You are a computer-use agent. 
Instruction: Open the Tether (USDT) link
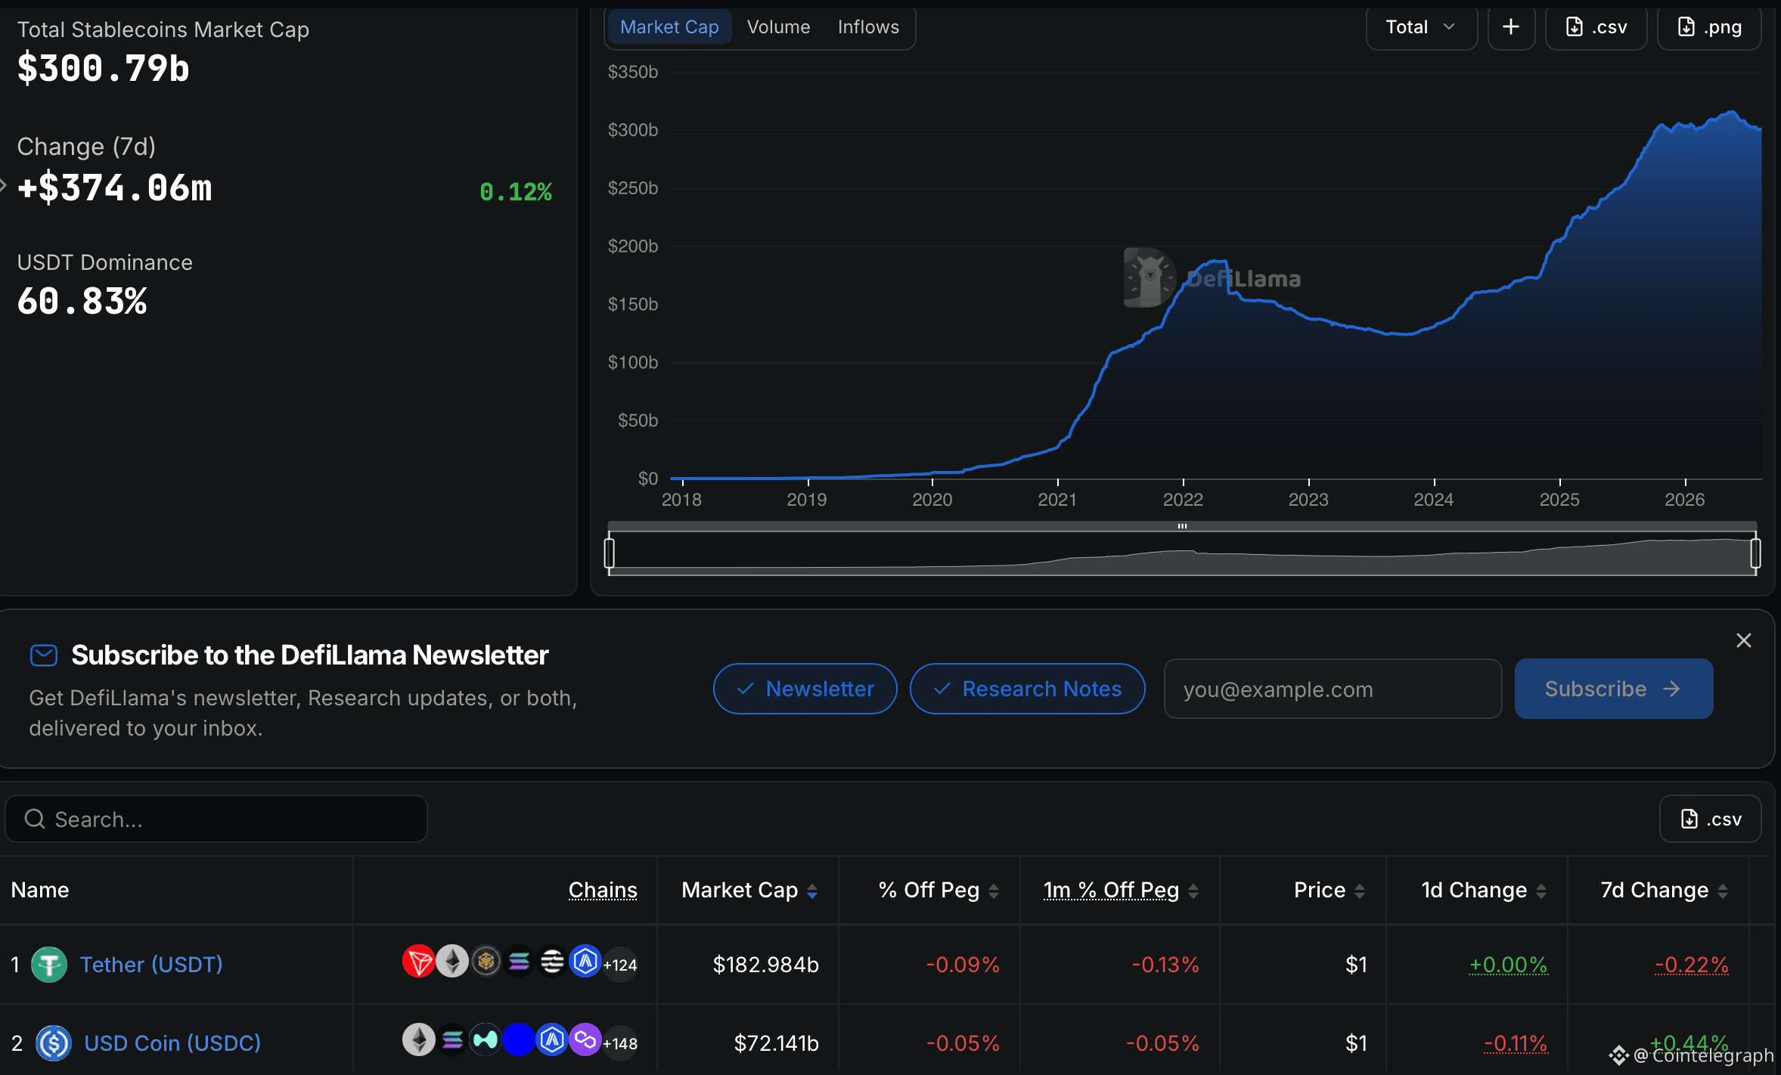tap(151, 965)
